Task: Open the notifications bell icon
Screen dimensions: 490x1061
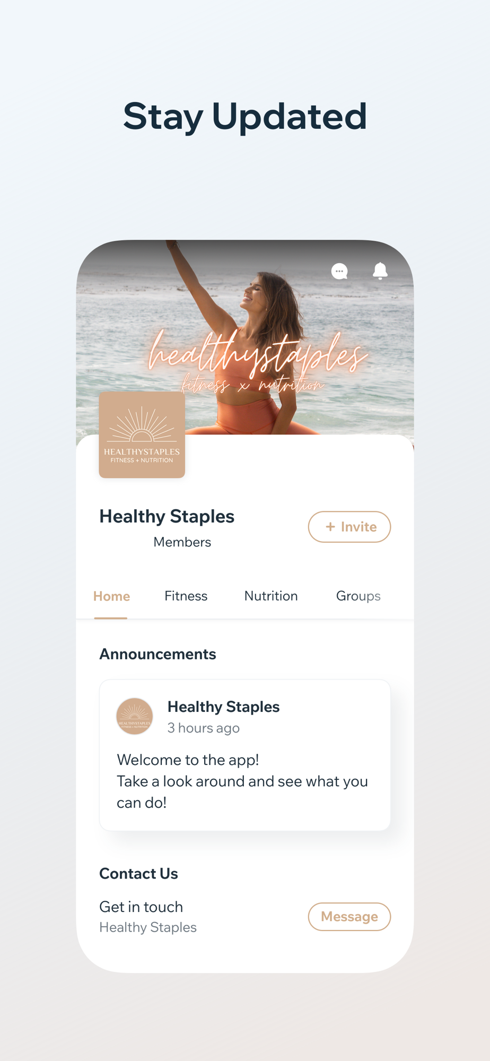Action: (380, 271)
